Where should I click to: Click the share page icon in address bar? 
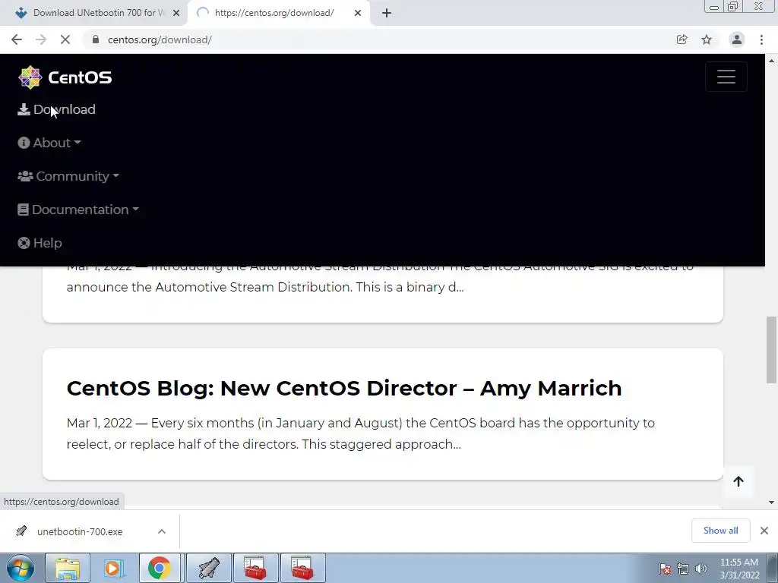coord(682,39)
